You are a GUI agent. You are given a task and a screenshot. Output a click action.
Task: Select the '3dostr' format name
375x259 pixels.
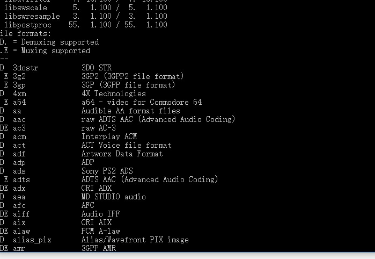pyautogui.click(x=26, y=68)
